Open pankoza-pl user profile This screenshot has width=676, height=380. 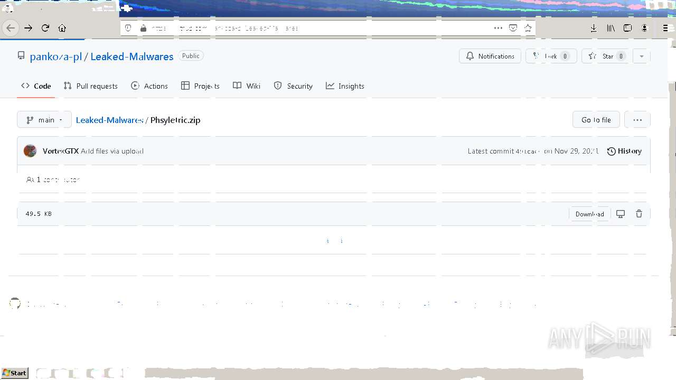pos(56,56)
